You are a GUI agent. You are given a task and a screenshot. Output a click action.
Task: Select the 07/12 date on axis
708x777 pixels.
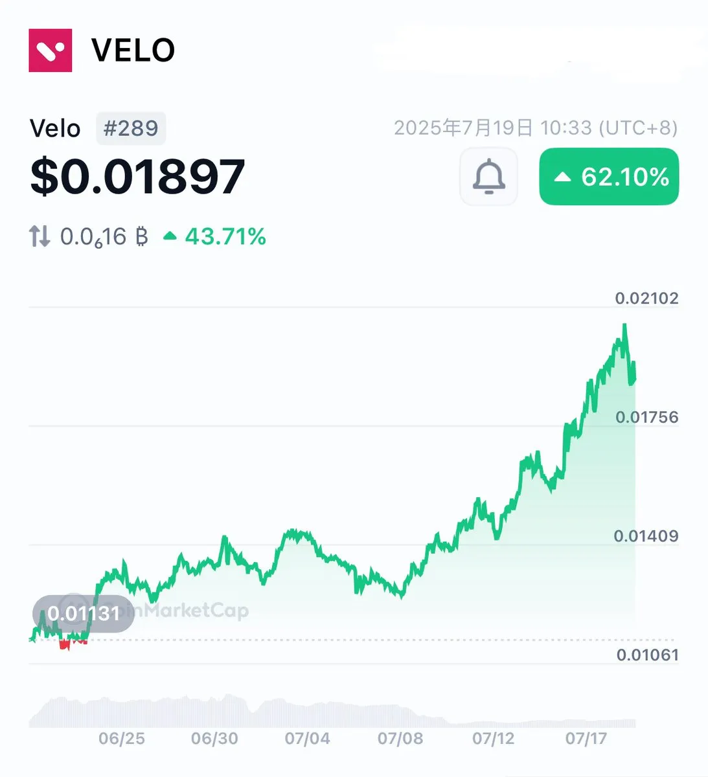[494, 738]
